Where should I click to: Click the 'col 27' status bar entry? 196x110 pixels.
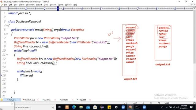click(135, 103)
